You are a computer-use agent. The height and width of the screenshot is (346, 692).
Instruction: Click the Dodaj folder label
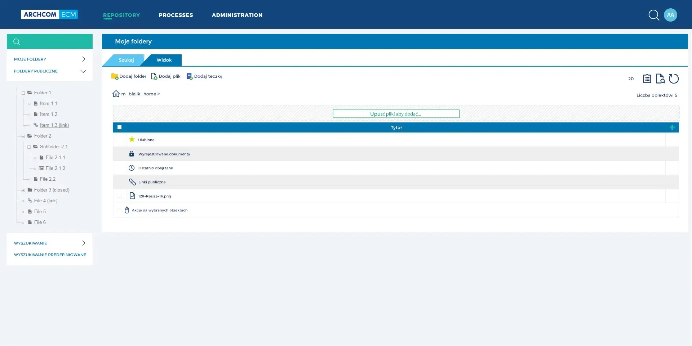pos(133,76)
